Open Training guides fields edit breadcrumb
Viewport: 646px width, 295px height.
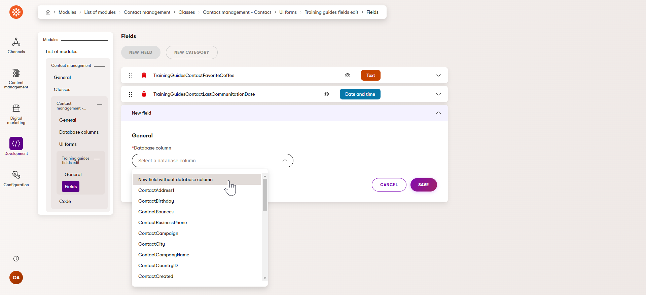point(331,12)
